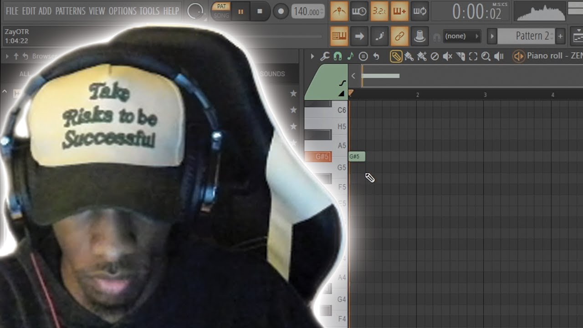This screenshot has width=583, height=328.
Task: Open browser options arrow beside Browser label
Action: 7,56
